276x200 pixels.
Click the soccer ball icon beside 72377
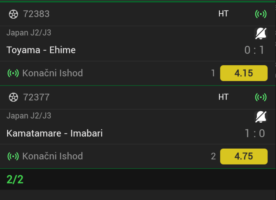[x=13, y=97]
